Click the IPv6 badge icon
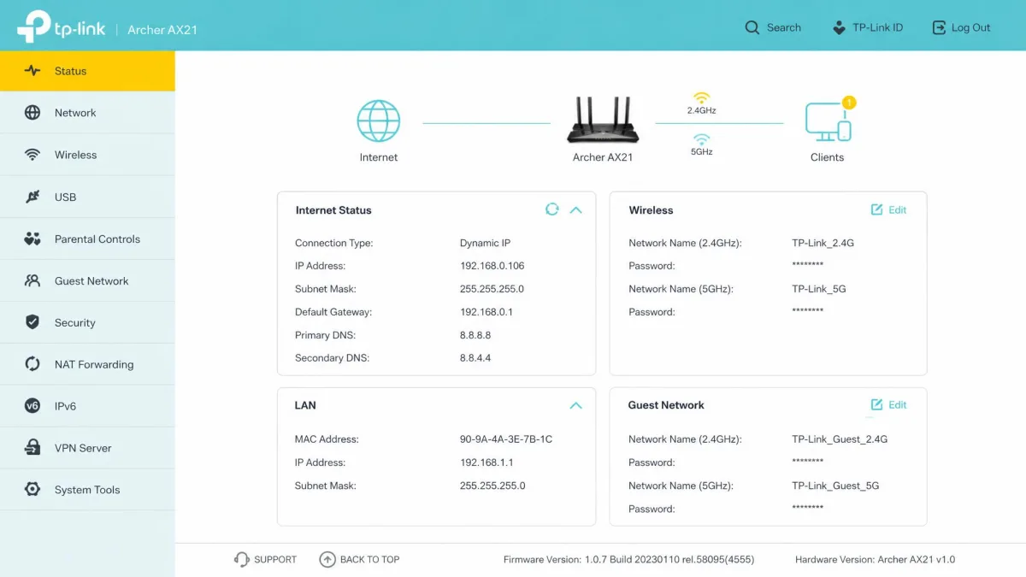The height and width of the screenshot is (577, 1026). click(x=32, y=406)
